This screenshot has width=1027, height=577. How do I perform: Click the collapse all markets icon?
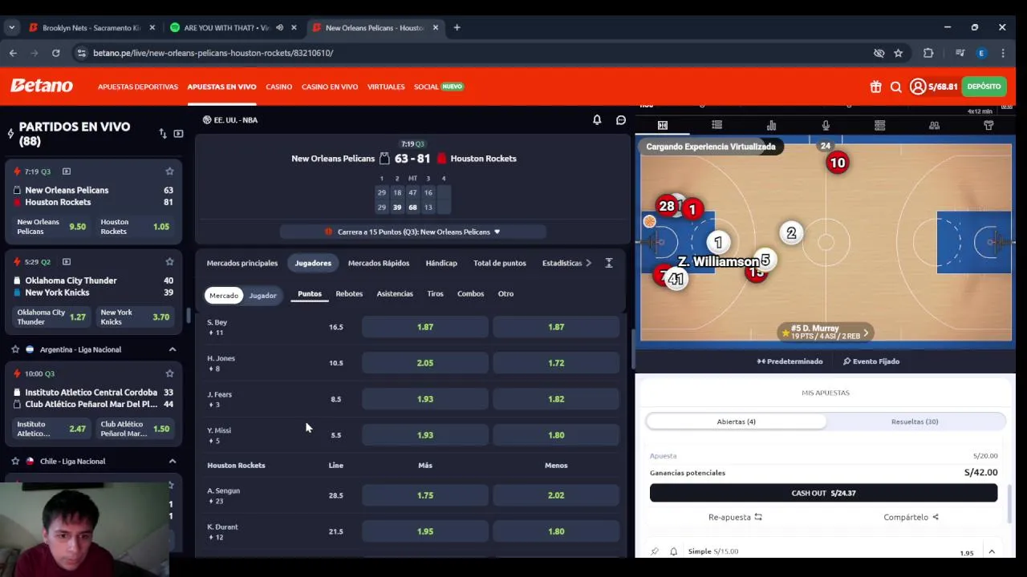point(609,263)
